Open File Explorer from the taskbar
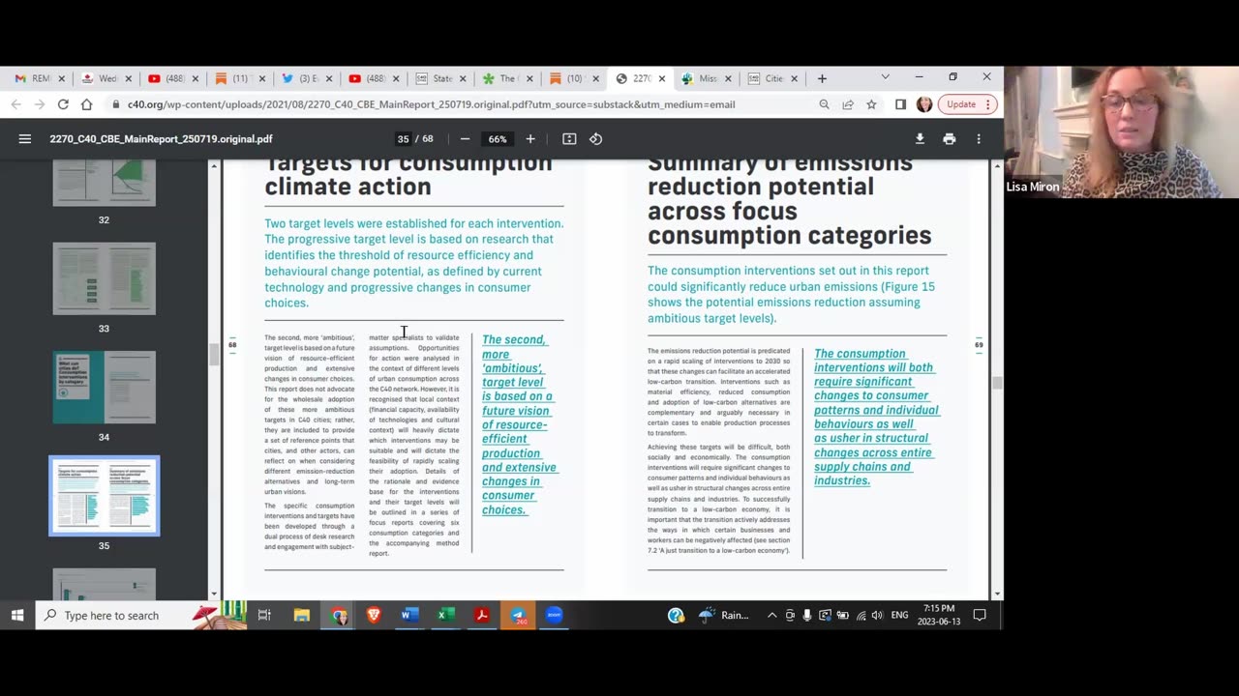The width and height of the screenshot is (1239, 696). click(x=302, y=615)
